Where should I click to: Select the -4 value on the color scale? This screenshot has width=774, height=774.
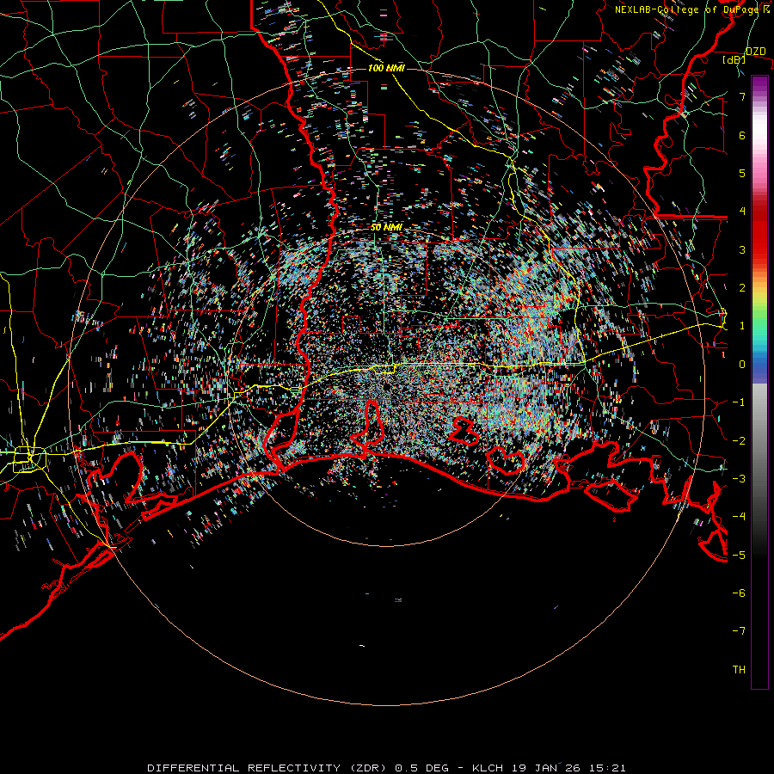tap(739, 517)
